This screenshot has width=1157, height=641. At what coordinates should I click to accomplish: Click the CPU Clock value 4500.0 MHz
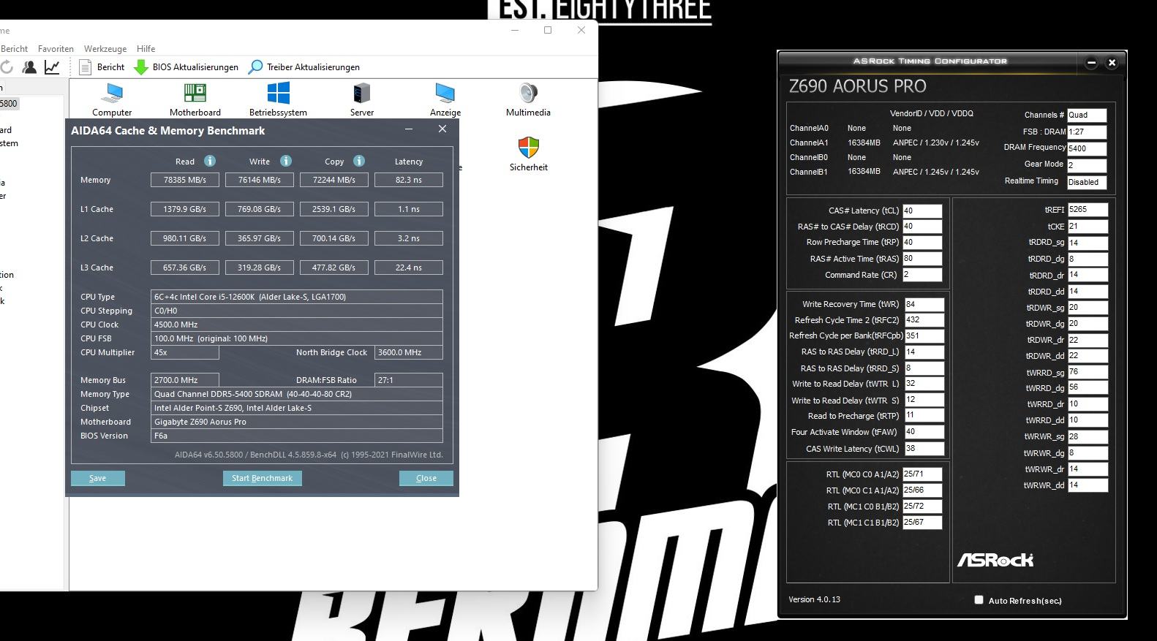(x=296, y=325)
